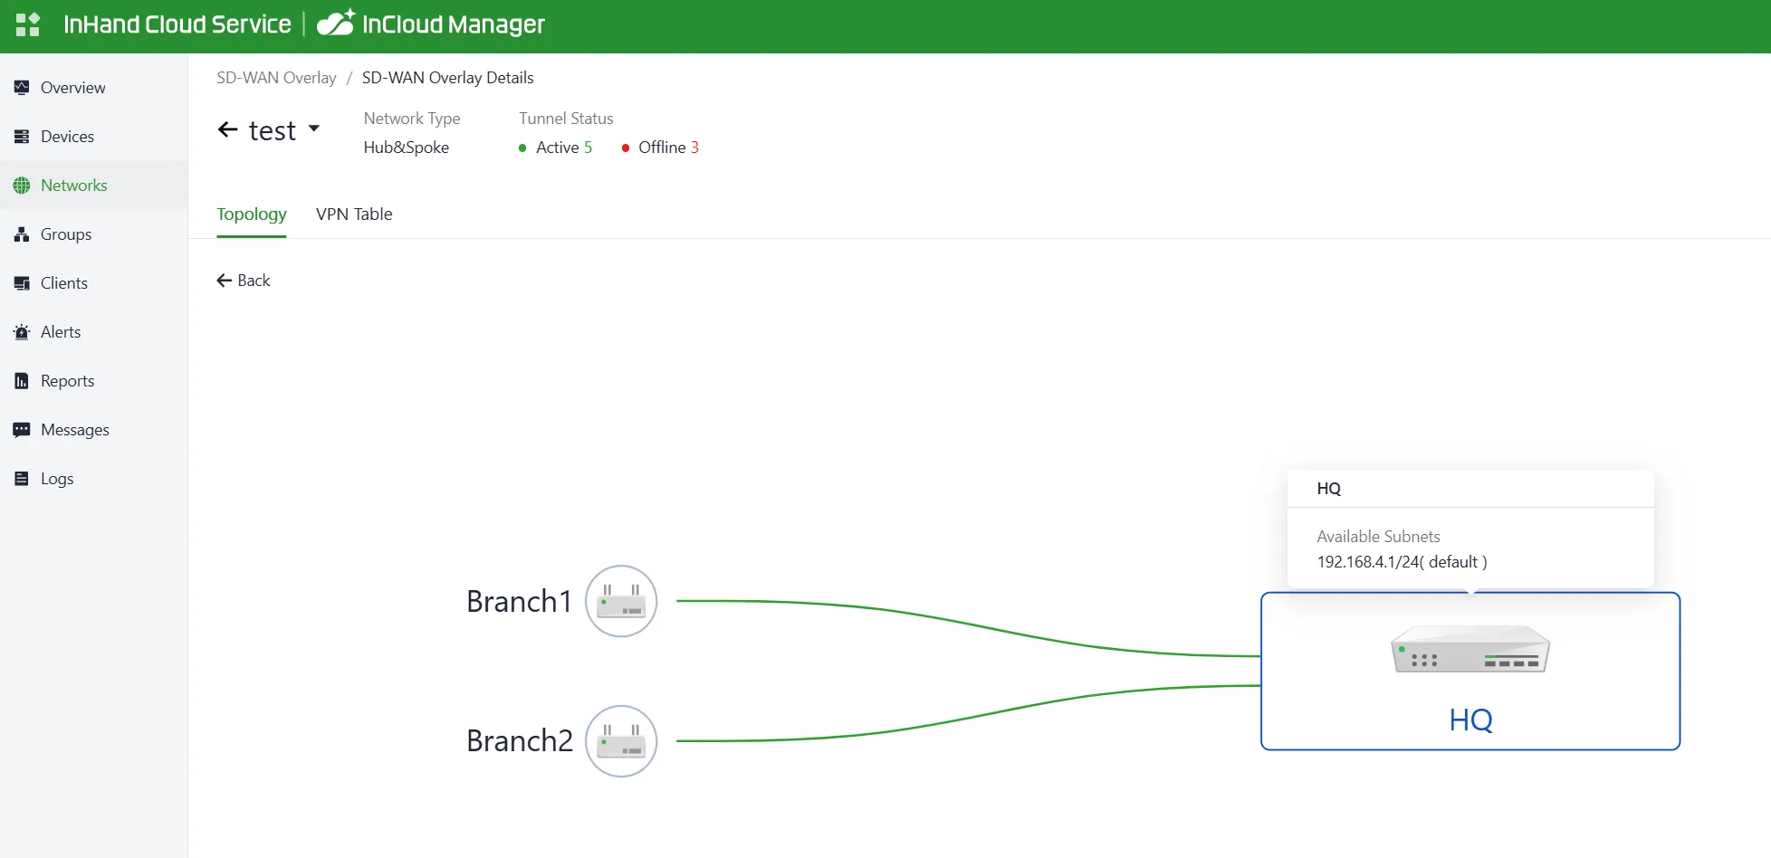Expand the test network dropdown arrow
The image size is (1771, 858).
tap(314, 129)
